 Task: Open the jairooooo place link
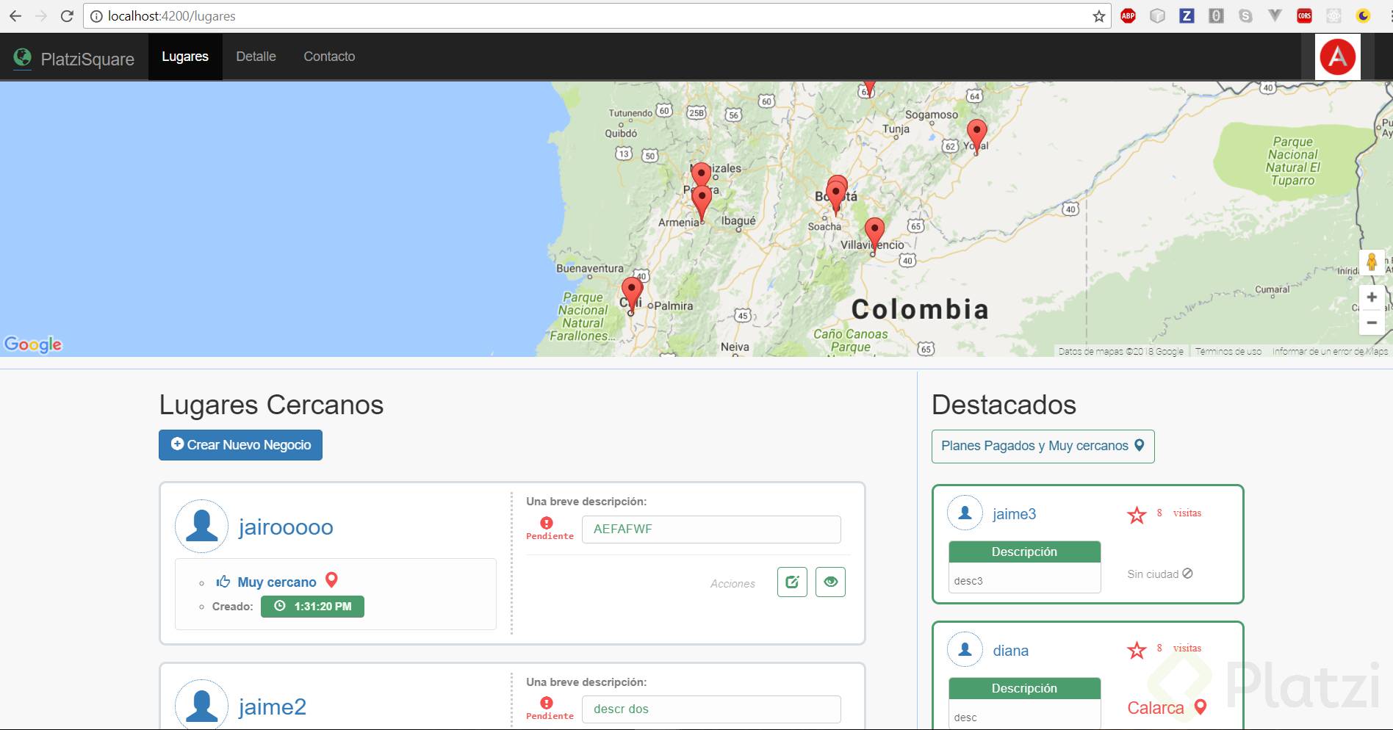tap(286, 527)
